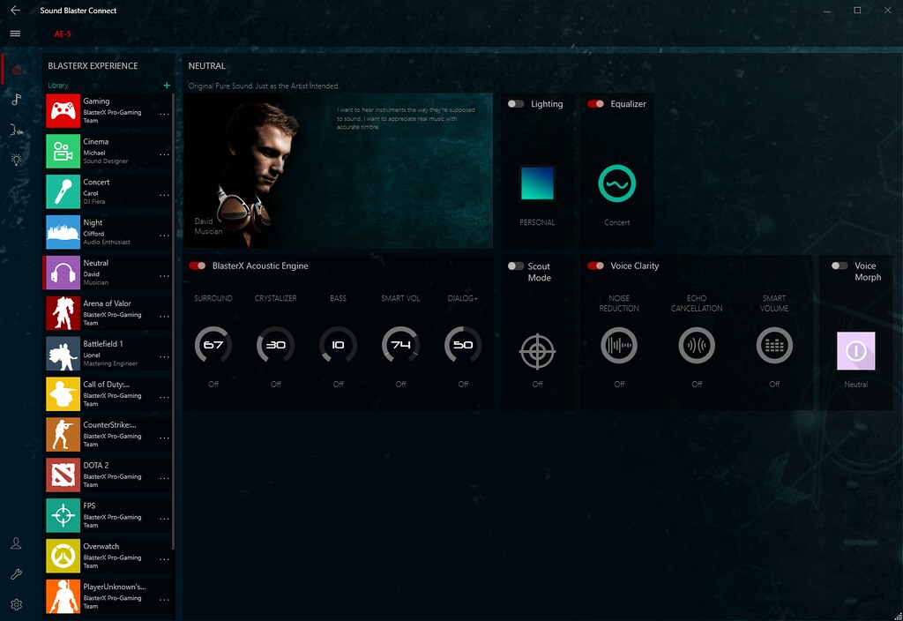Open the gear settings sidebar icon
Viewport: 903px width, 621px height.
coord(16,604)
